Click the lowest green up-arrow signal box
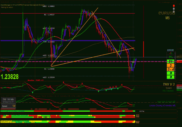The height and width of the screenshot is (127, 182). click(171, 77)
